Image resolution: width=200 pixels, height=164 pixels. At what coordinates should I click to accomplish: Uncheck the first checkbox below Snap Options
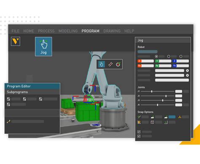tap(139, 132)
